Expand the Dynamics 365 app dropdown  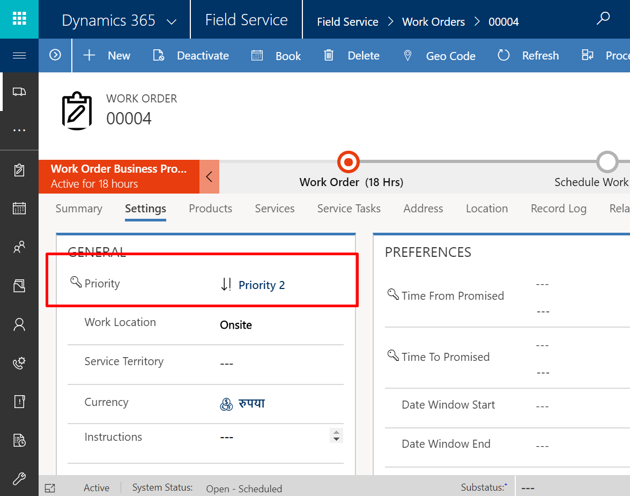tap(172, 22)
